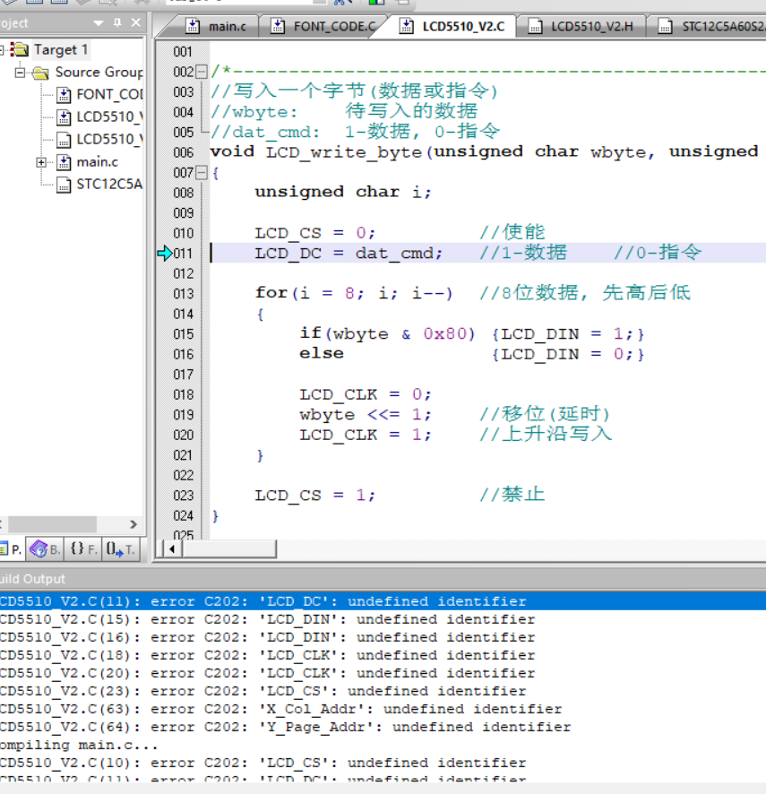The image size is (766, 794).
Task: Click the main.c file icon in tree
Action: [x=64, y=162]
